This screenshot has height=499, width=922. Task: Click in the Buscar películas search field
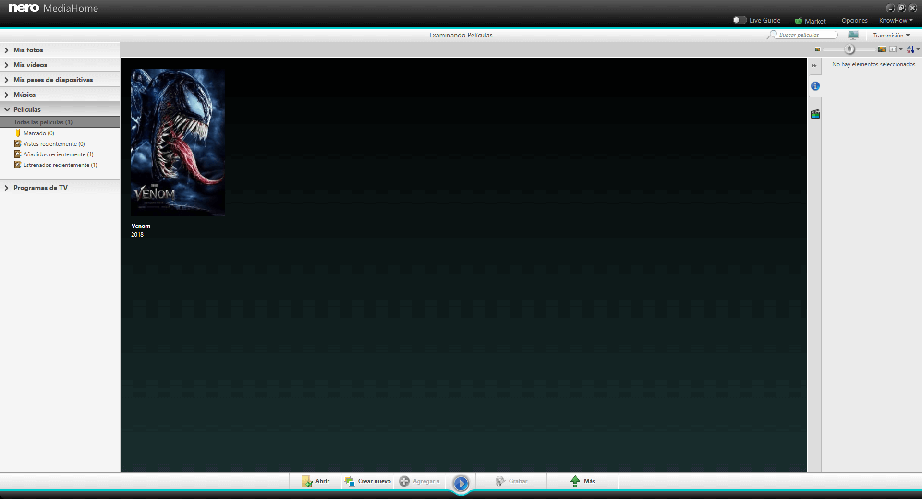[x=807, y=35]
